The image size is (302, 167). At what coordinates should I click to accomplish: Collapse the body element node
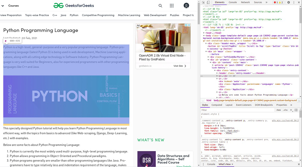(x=204, y=36)
